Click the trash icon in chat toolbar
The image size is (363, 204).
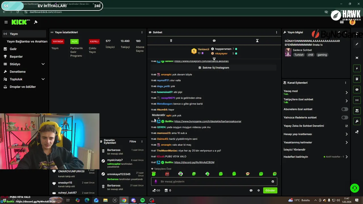pos(171,41)
